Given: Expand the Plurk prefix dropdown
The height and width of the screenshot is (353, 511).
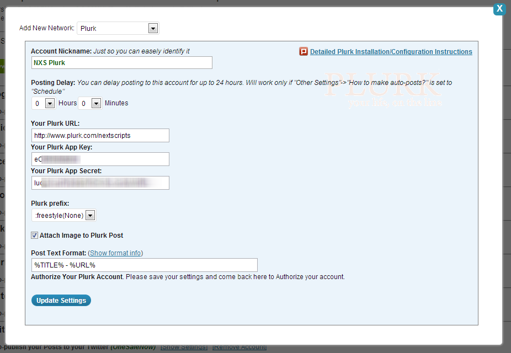Looking at the screenshot, I should point(64,215).
